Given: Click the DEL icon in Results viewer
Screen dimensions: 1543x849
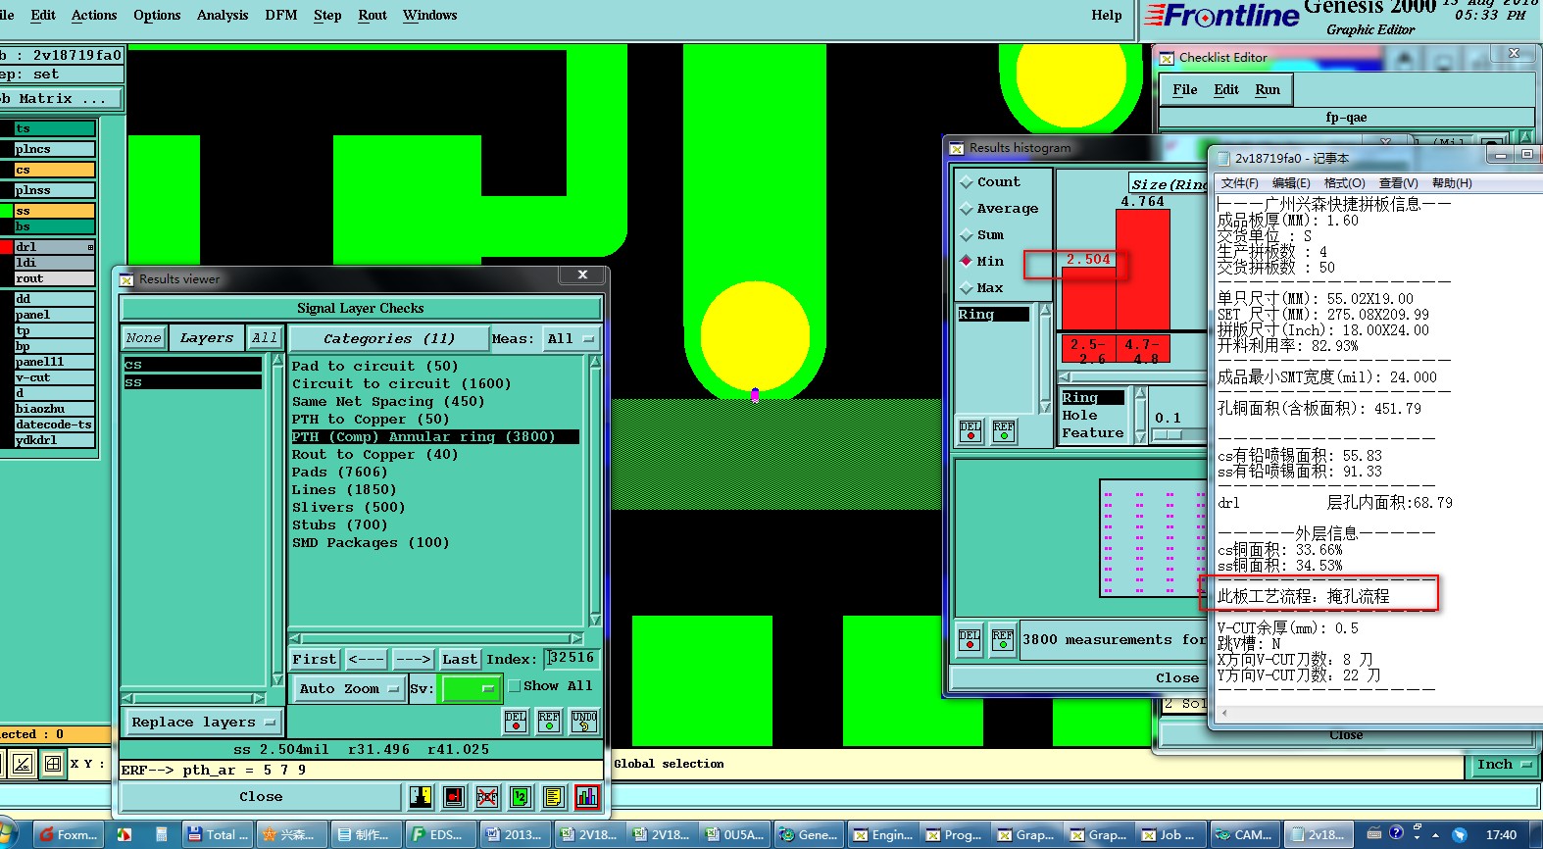Looking at the screenshot, I should click(516, 722).
